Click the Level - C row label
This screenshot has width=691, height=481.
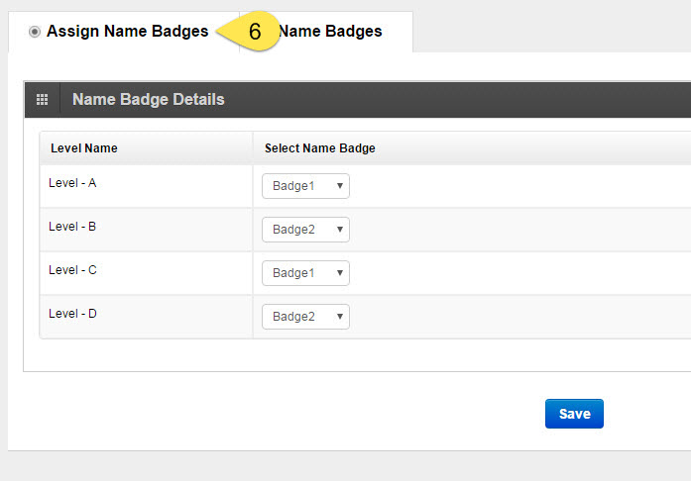tap(72, 270)
